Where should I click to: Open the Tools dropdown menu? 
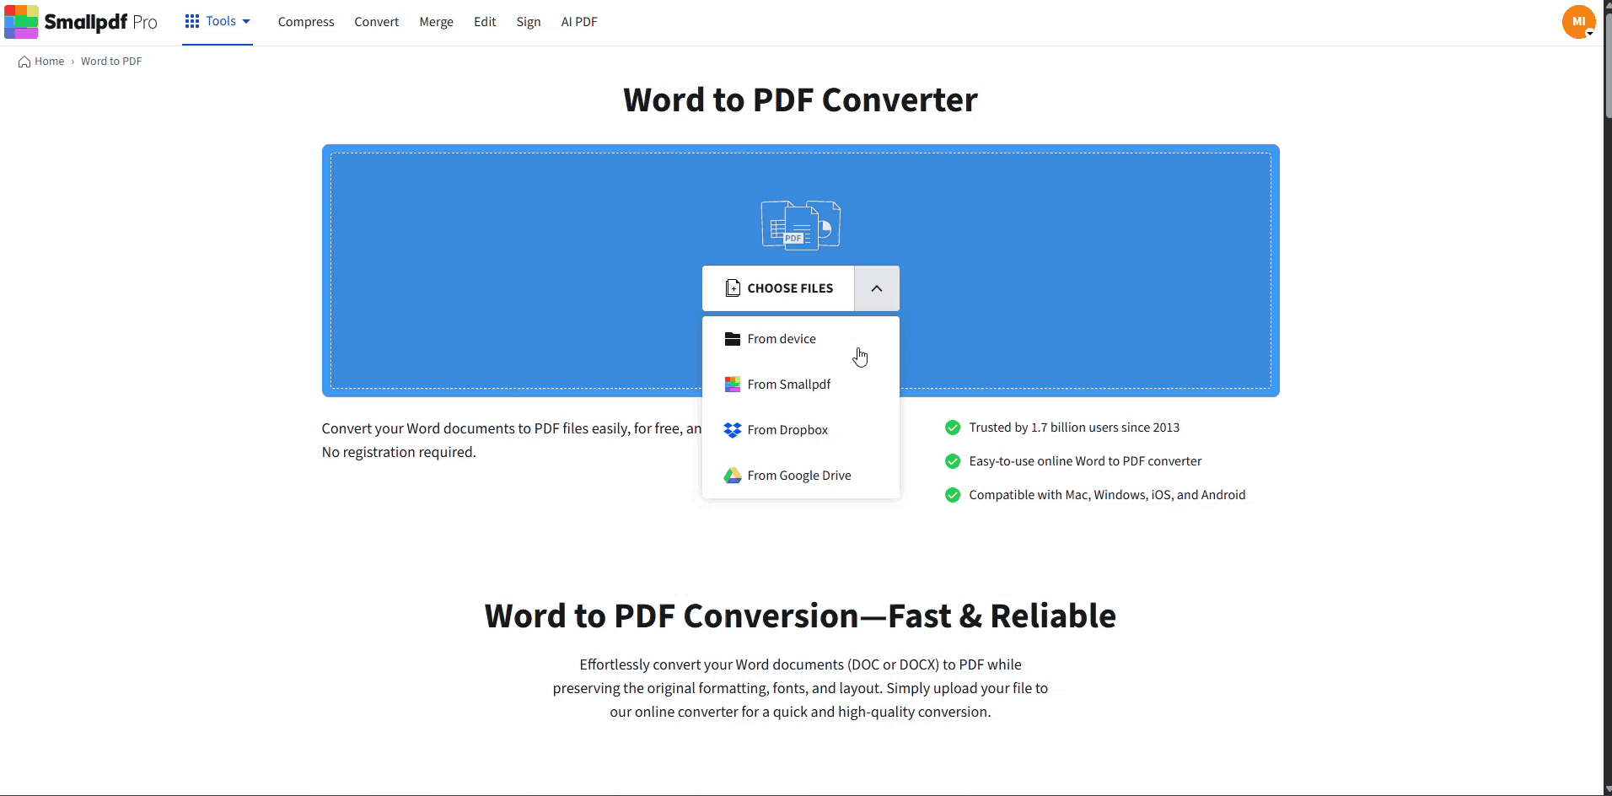point(218,21)
